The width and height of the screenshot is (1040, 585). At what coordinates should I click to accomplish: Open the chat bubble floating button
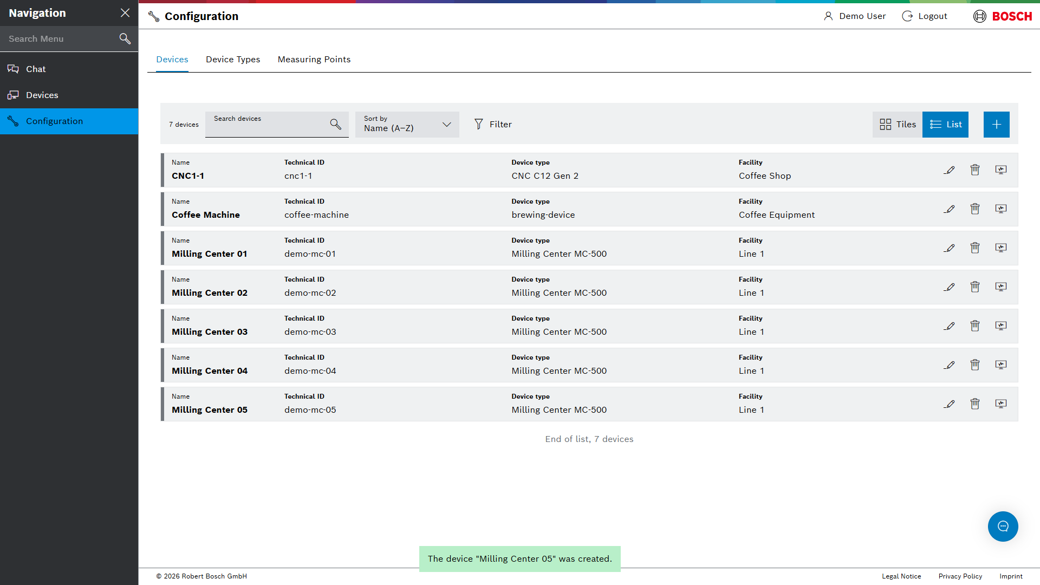1003,526
